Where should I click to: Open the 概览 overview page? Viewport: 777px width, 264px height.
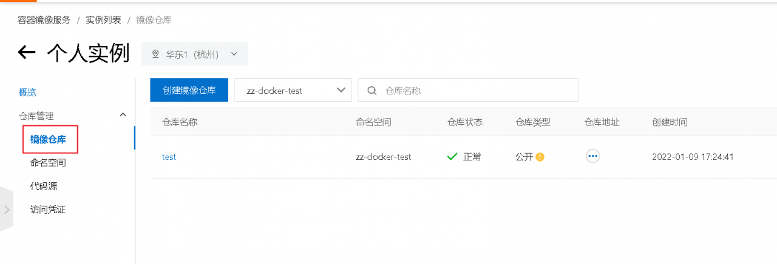tap(27, 92)
